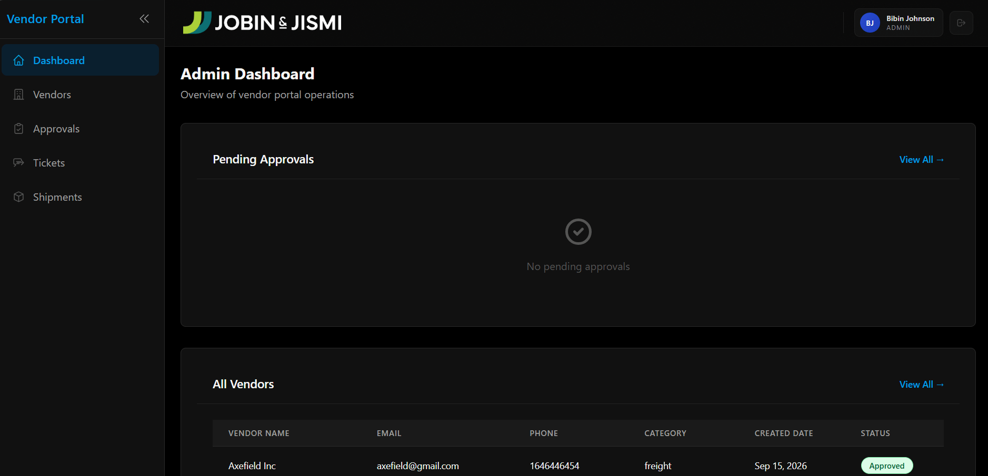Screen dimensions: 988x476
Task: Click the Created Date column header
Action: (784, 433)
